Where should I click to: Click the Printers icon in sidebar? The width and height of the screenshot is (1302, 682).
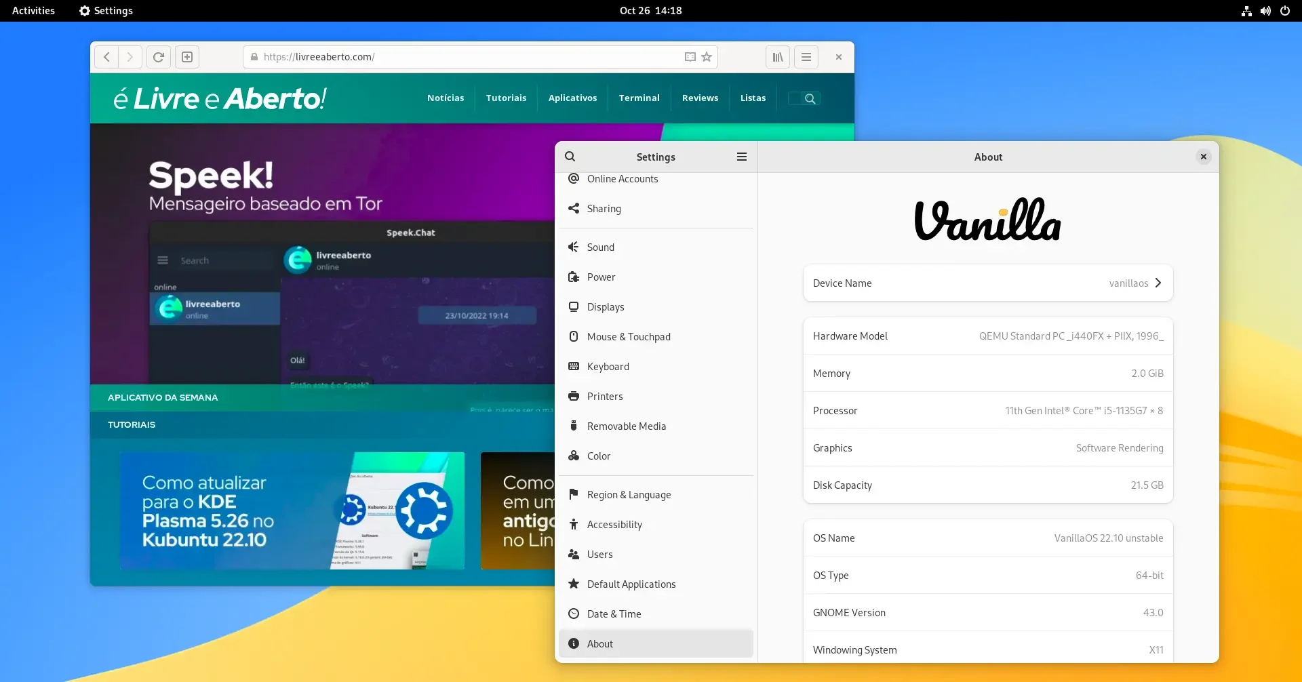pyautogui.click(x=574, y=396)
